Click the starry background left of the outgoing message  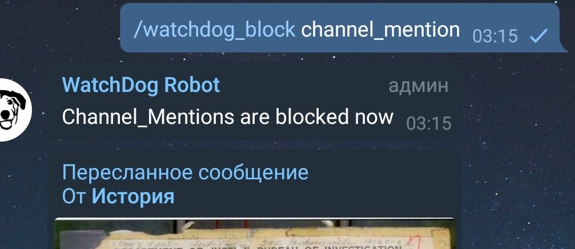point(59,28)
